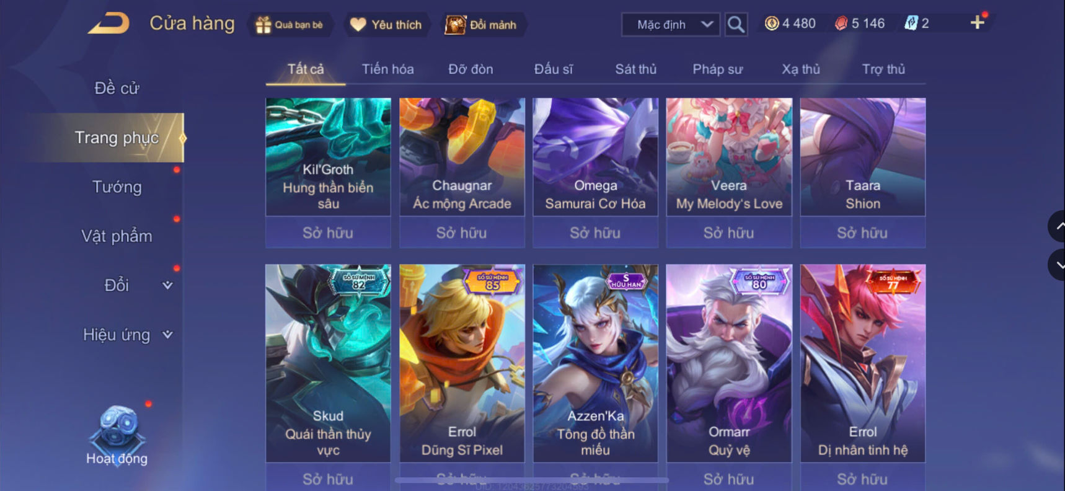Open the Ormarr Quỷ vệ skin card

[x=729, y=363]
